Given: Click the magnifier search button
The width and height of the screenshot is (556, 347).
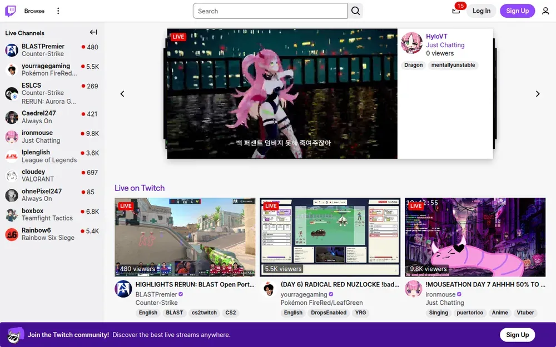Looking at the screenshot, I should point(355,11).
